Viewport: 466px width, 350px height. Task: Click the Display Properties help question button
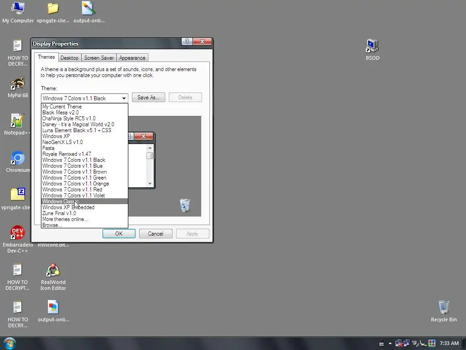pos(187,41)
